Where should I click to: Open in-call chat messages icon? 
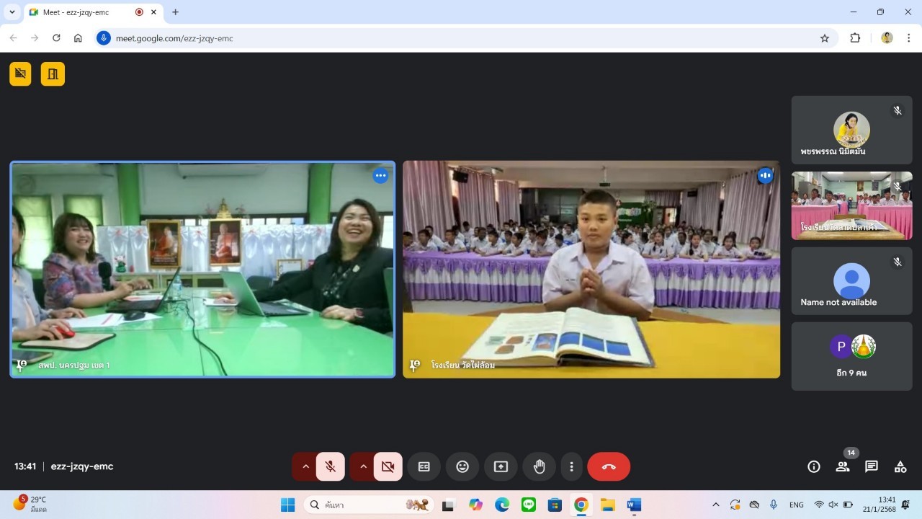[x=872, y=466]
